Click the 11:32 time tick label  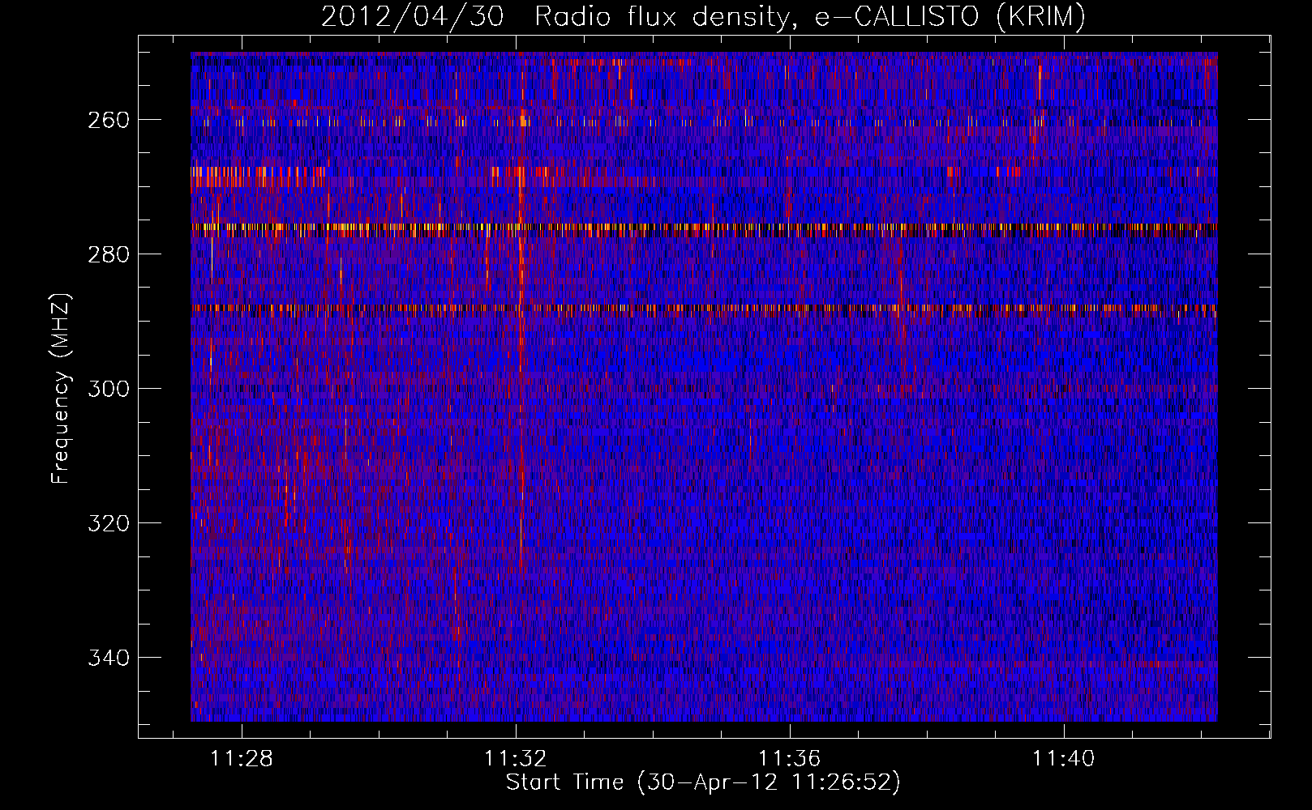coord(516,758)
